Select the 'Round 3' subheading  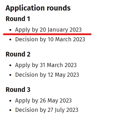tap(18, 90)
